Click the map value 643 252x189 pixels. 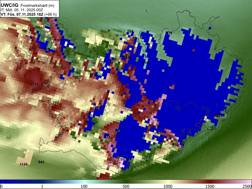coord(41,162)
